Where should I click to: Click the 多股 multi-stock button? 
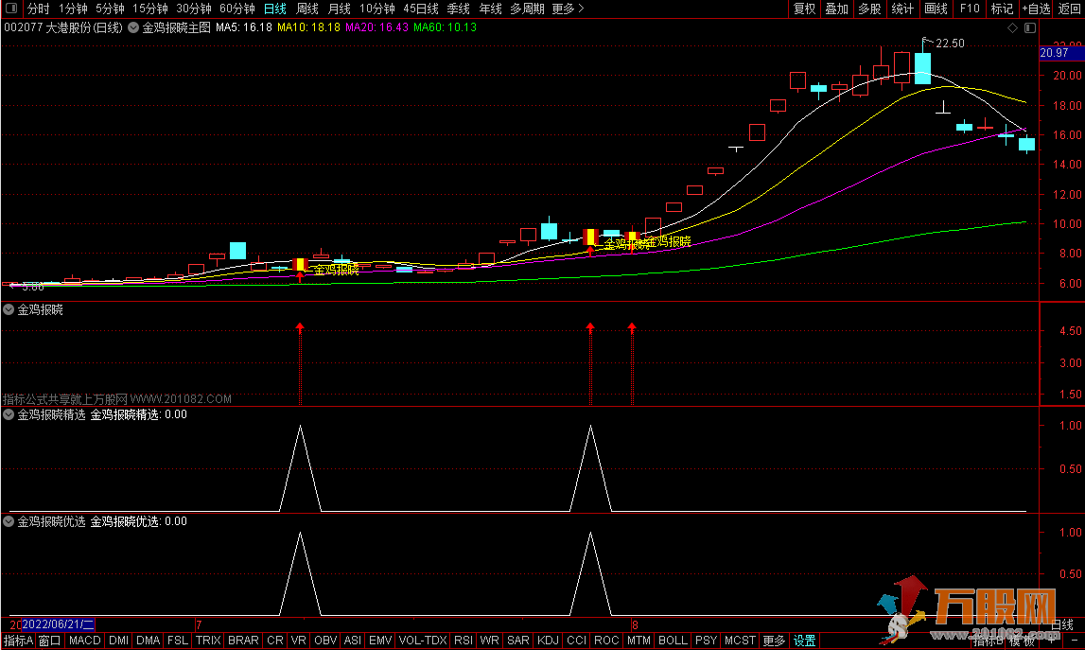click(870, 9)
